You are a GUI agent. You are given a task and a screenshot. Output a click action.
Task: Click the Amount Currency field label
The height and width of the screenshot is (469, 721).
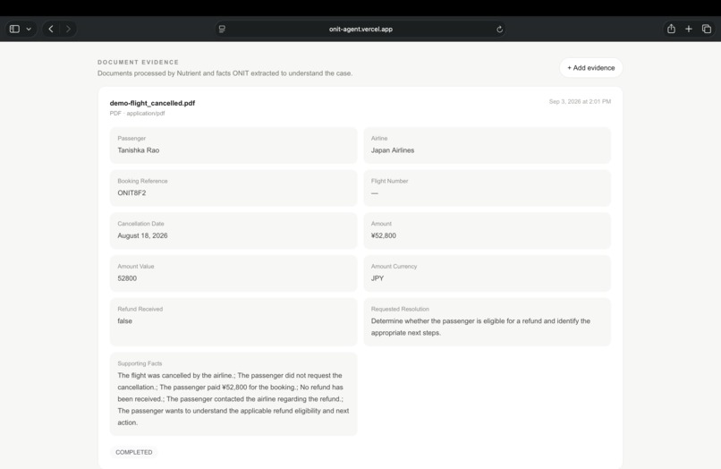coord(394,267)
